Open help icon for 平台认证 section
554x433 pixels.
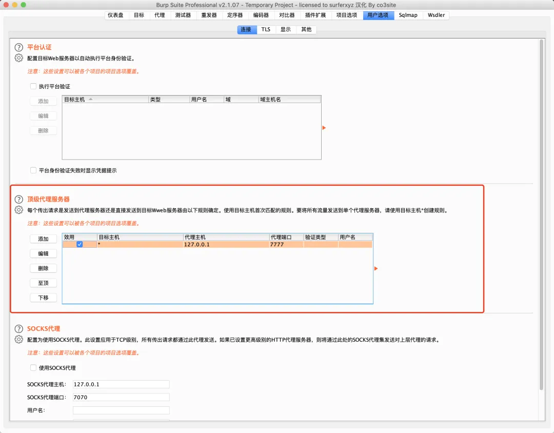click(x=19, y=47)
